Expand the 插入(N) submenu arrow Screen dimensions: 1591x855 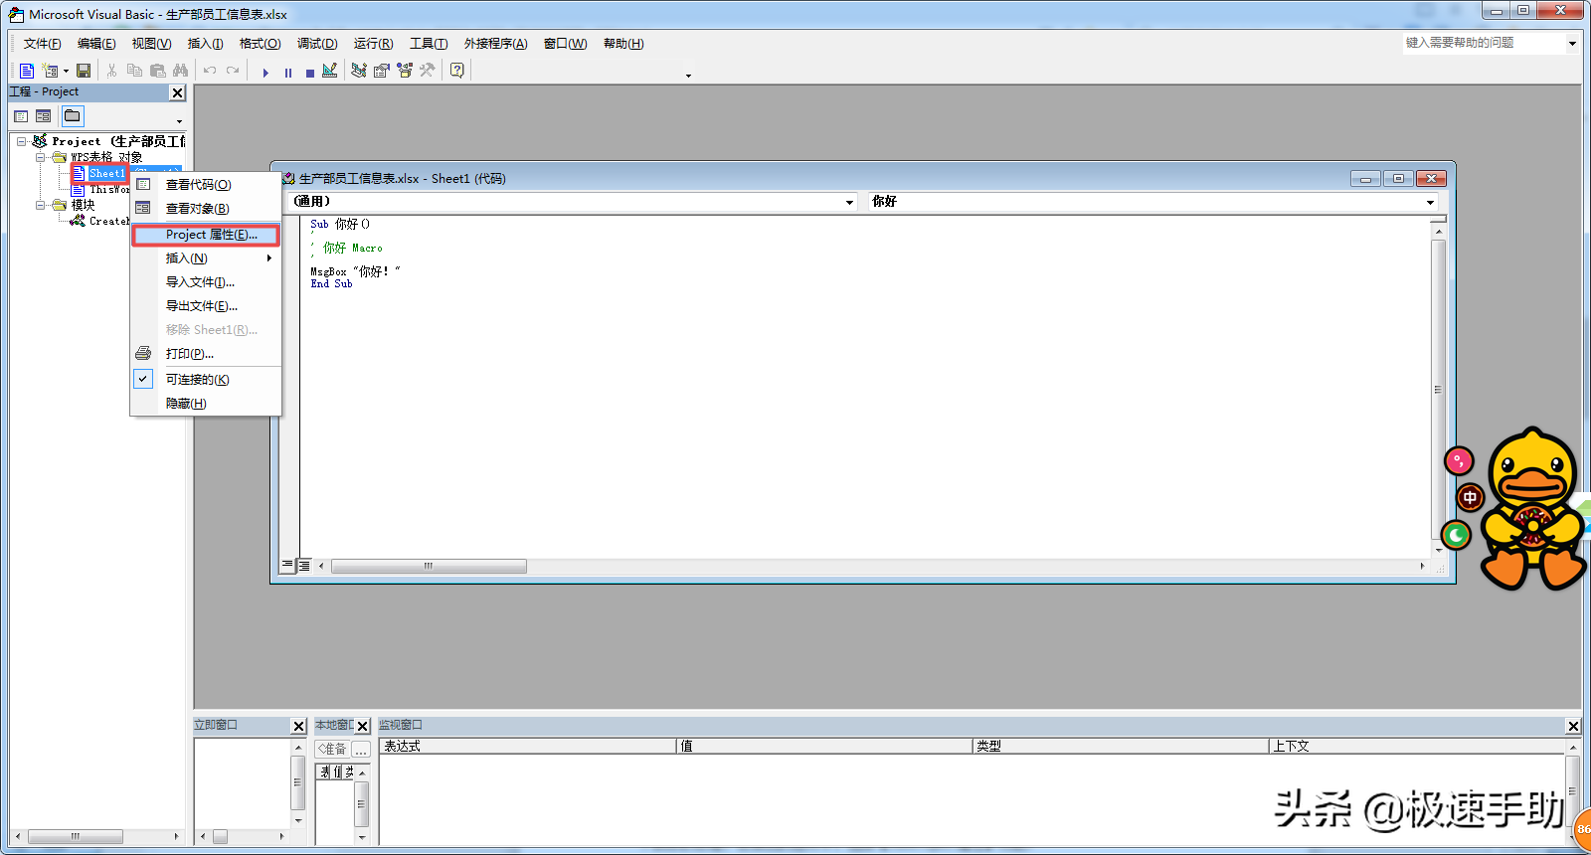click(268, 258)
